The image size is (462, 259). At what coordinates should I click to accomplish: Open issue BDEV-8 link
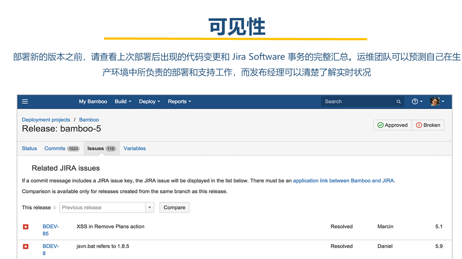tap(51, 250)
